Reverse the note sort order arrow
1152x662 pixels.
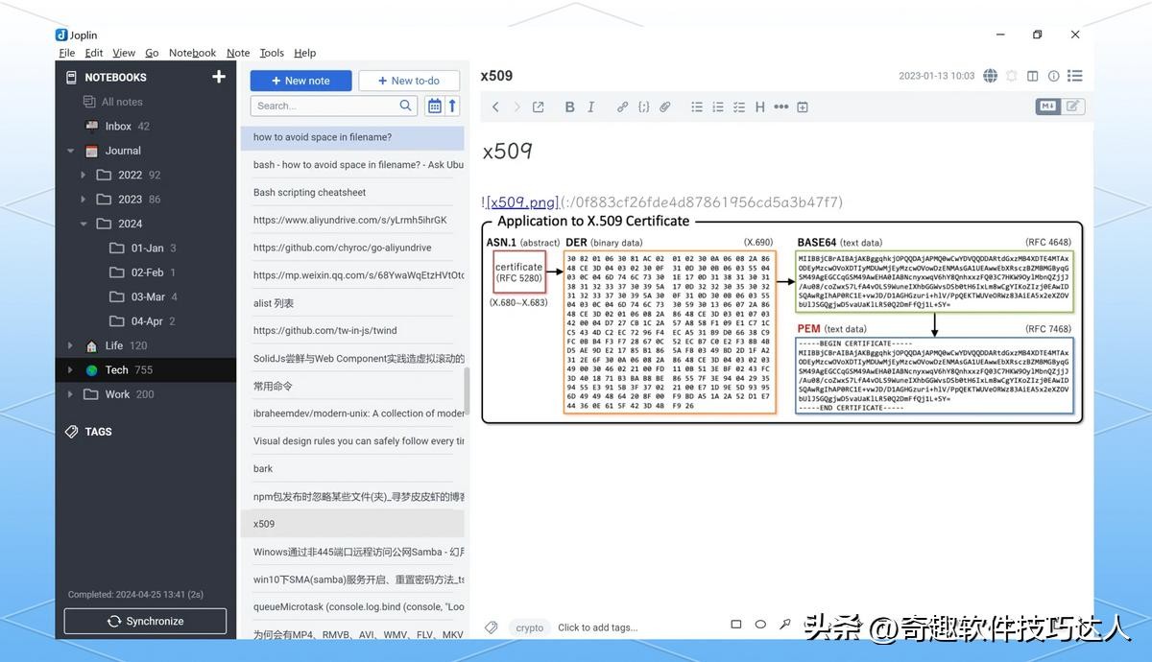point(453,106)
